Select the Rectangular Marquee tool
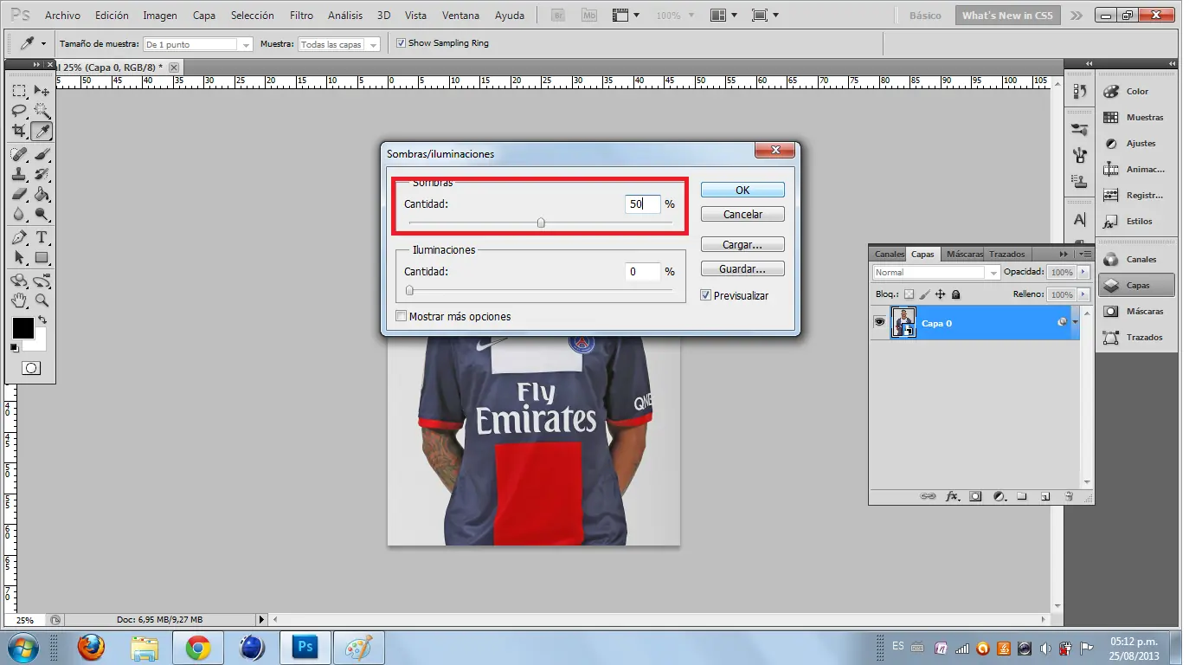Image resolution: width=1189 pixels, height=665 pixels. click(x=19, y=91)
